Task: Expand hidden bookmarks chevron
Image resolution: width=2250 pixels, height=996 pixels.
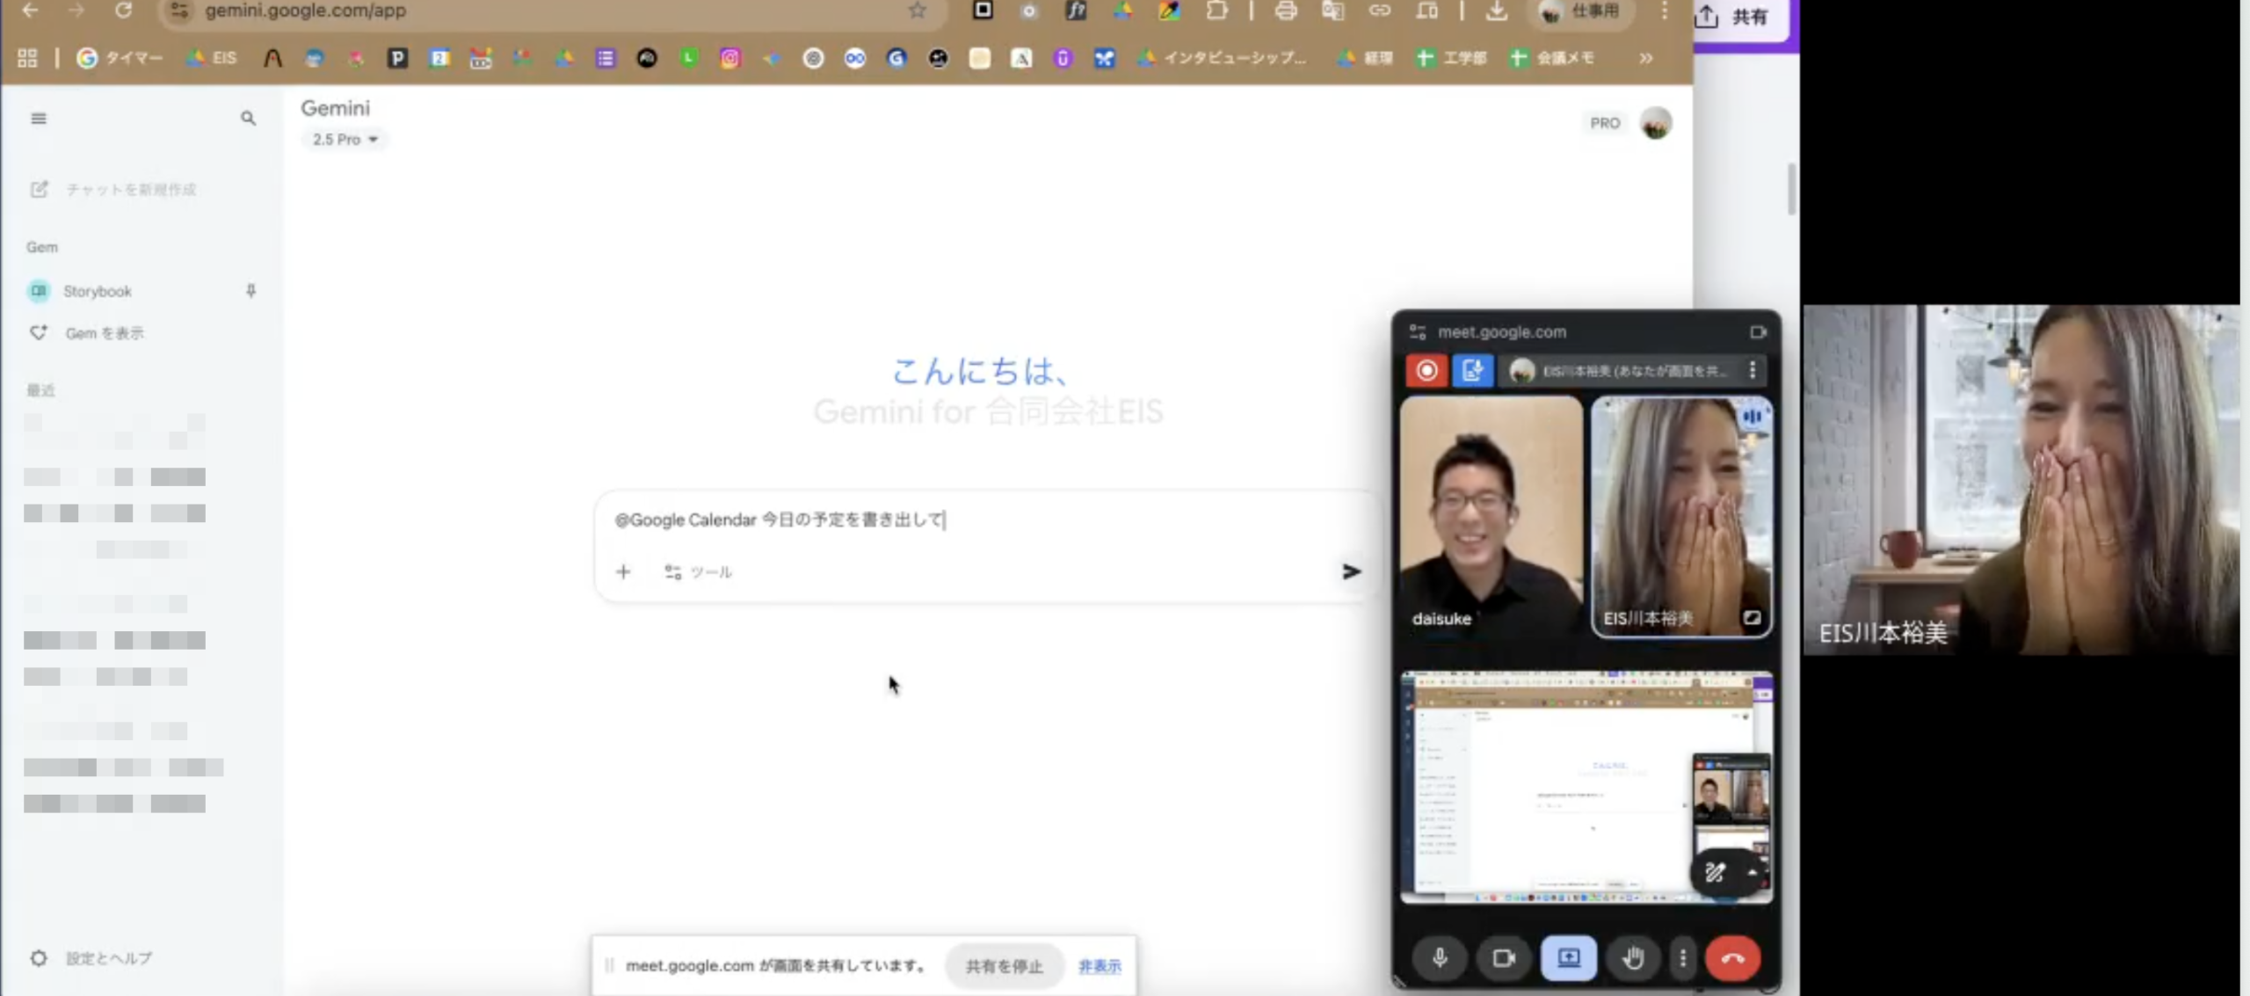Action: tap(1645, 58)
